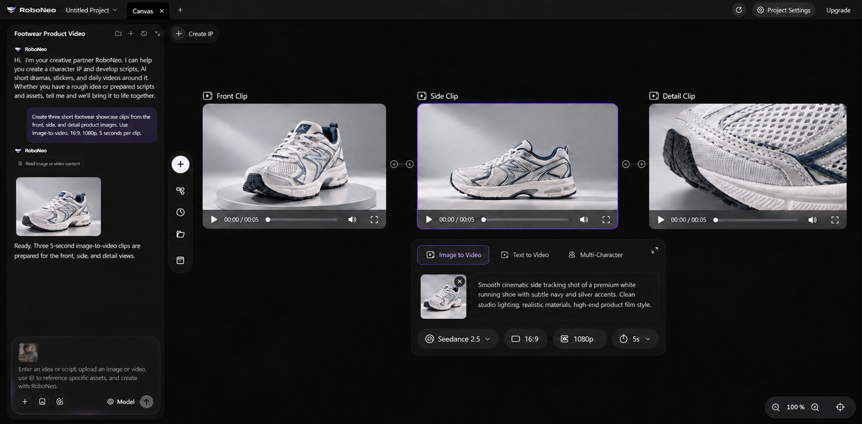Play the Front Clip video
This screenshot has height=424, width=862.
214,219
